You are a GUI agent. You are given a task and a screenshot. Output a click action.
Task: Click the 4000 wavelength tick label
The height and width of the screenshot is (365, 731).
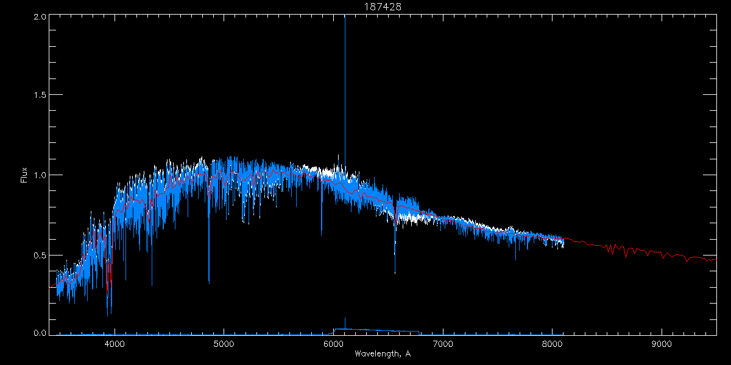pyautogui.click(x=115, y=344)
